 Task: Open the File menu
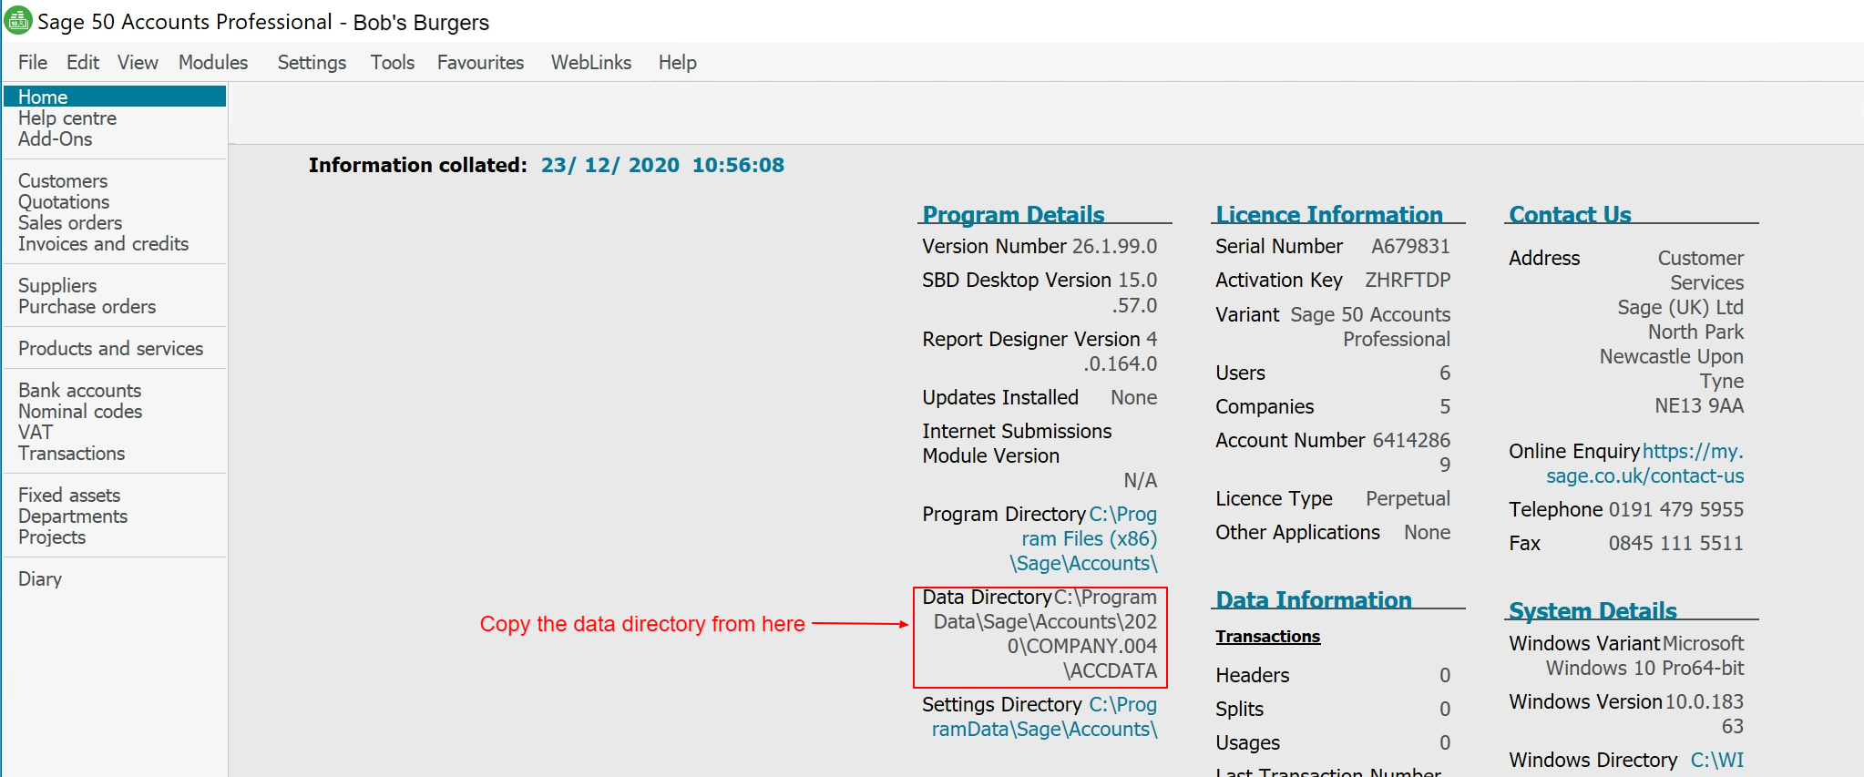33,62
